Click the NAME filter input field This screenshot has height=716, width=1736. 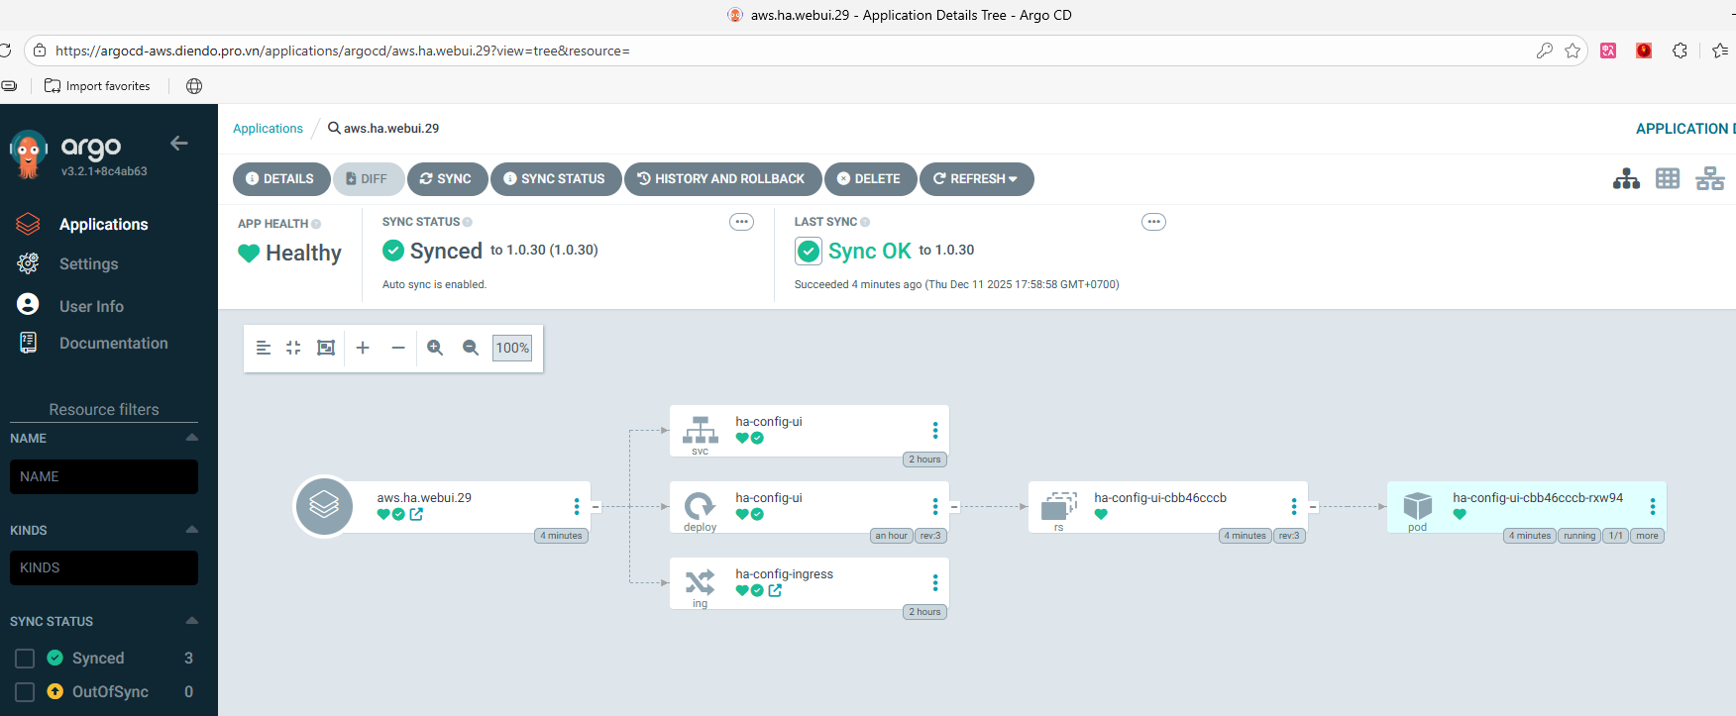coord(104,476)
